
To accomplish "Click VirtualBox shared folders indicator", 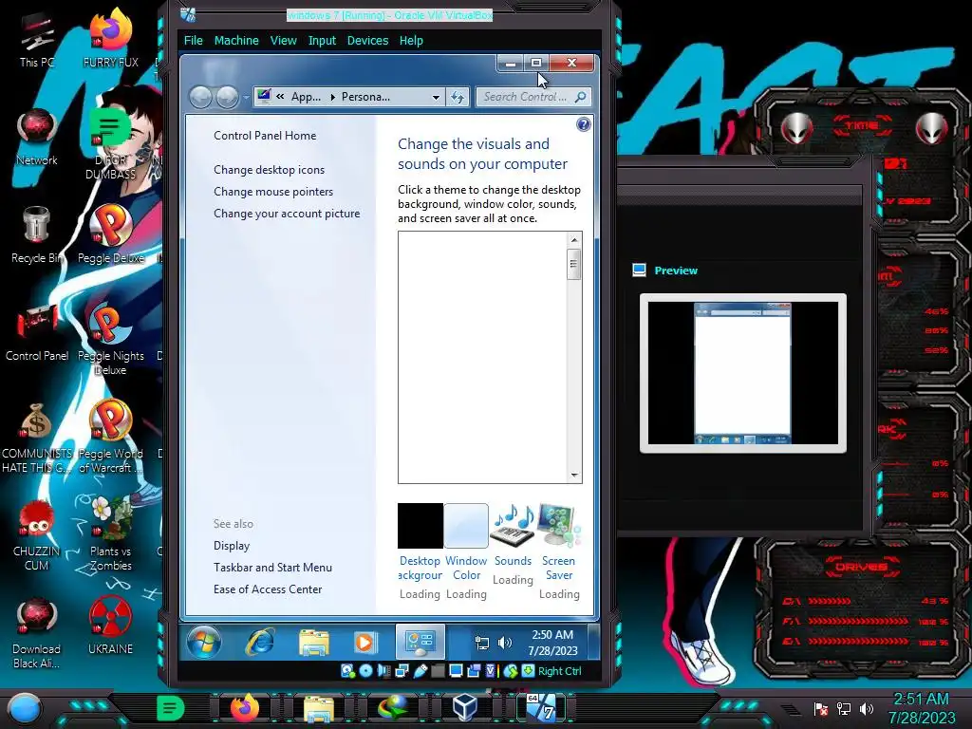I will point(438,671).
